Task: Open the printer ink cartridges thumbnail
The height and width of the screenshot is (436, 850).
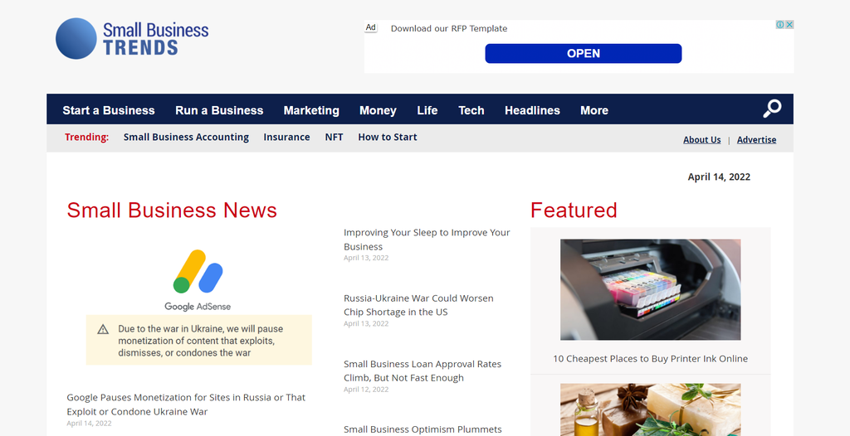Action: point(650,289)
